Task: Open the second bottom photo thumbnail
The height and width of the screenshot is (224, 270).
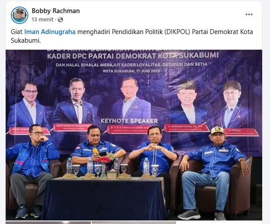Action: coord(134,223)
